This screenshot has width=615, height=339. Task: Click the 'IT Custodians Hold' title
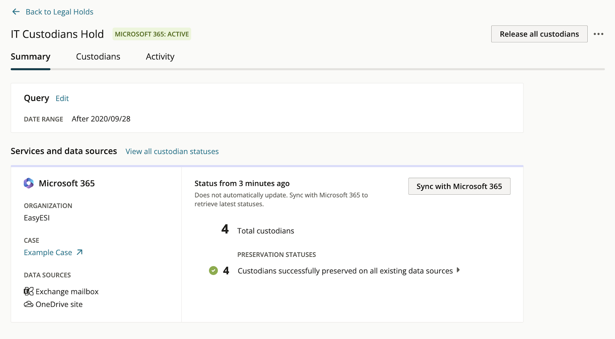click(x=57, y=34)
